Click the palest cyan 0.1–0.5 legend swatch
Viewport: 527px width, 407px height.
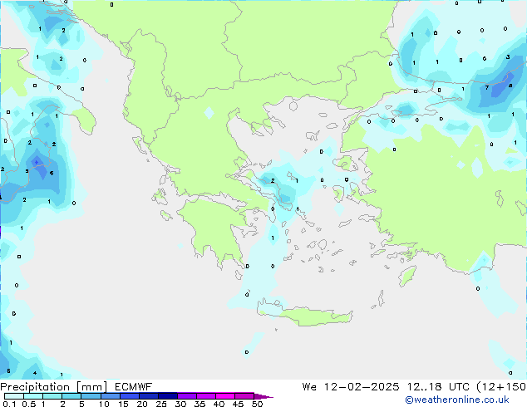point(14,396)
